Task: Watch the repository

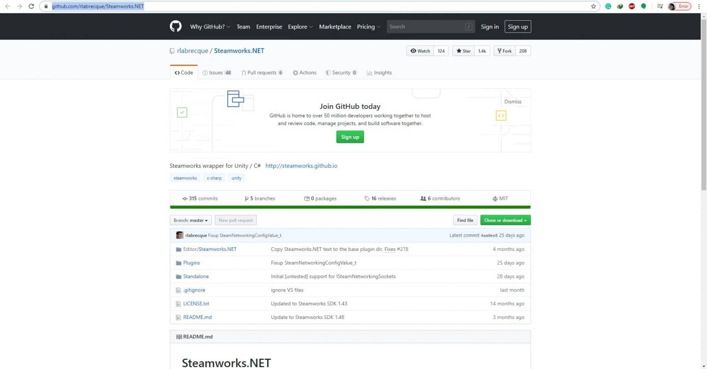Action: click(x=420, y=51)
